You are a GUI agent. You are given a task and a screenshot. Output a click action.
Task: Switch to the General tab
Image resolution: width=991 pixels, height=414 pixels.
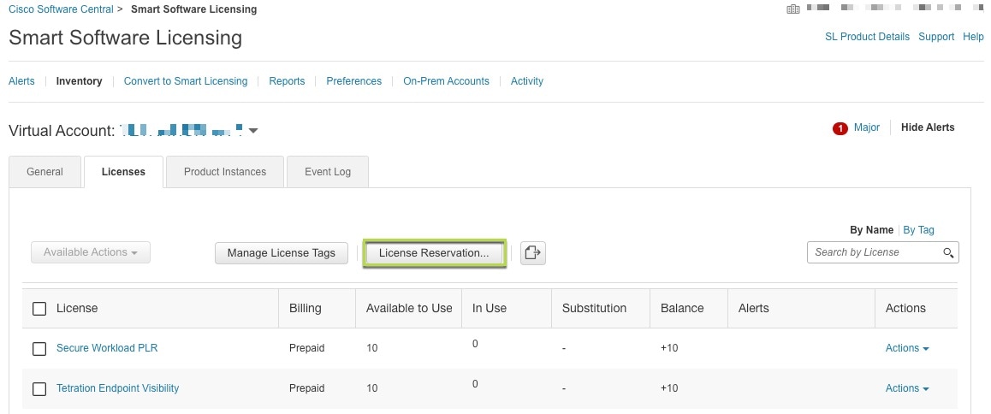pyautogui.click(x=45, y=172)
